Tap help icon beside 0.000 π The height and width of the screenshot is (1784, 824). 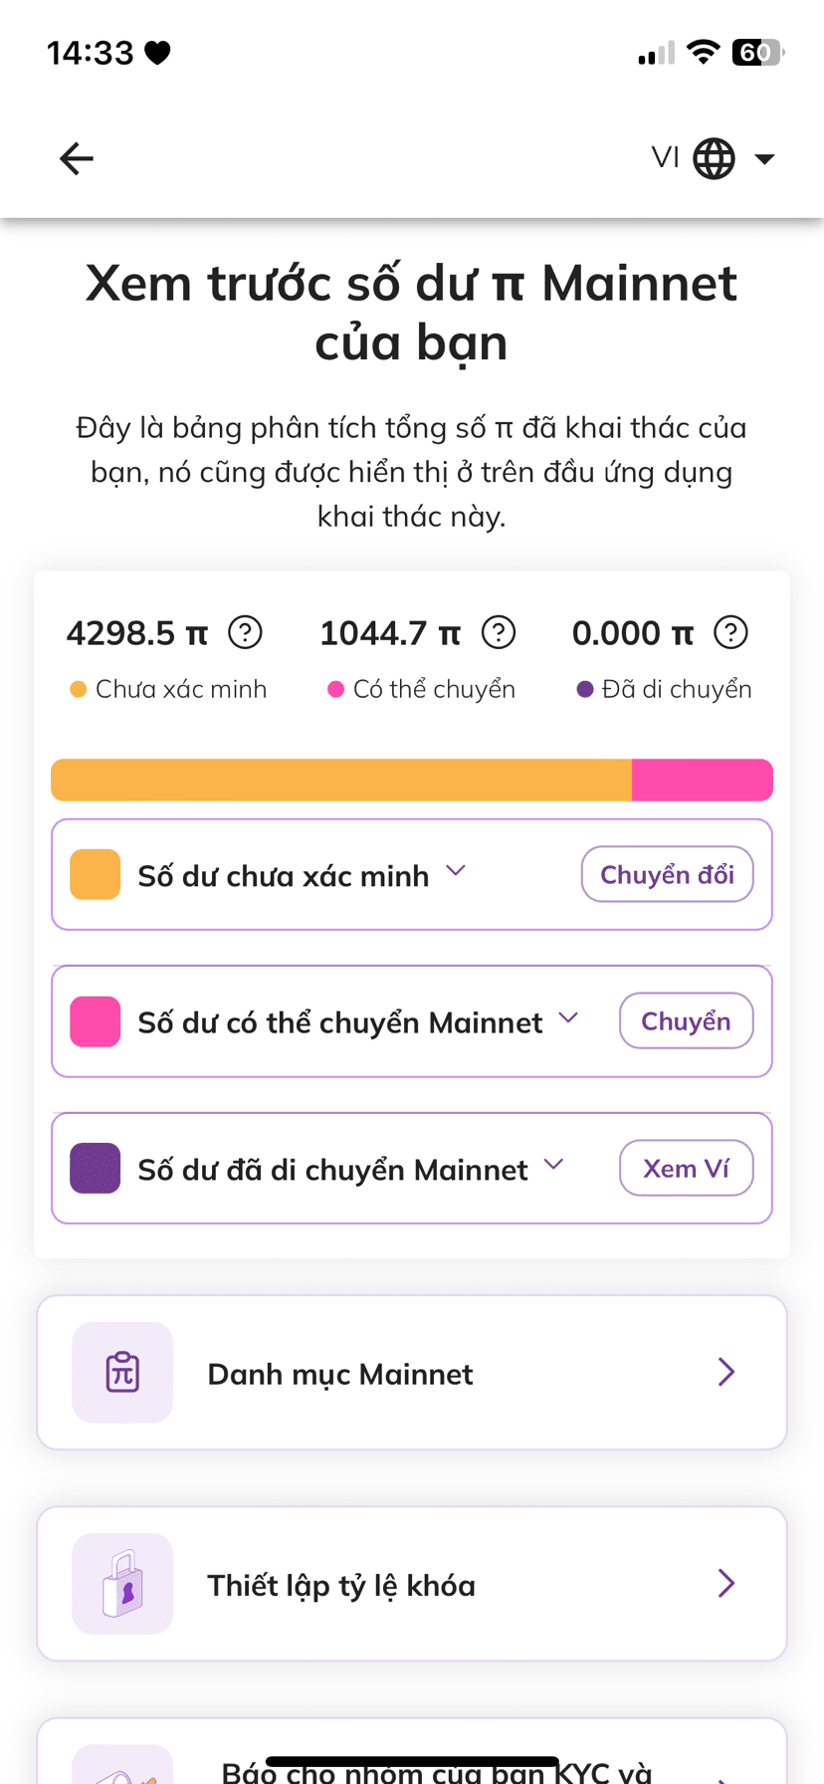point(731,632)
